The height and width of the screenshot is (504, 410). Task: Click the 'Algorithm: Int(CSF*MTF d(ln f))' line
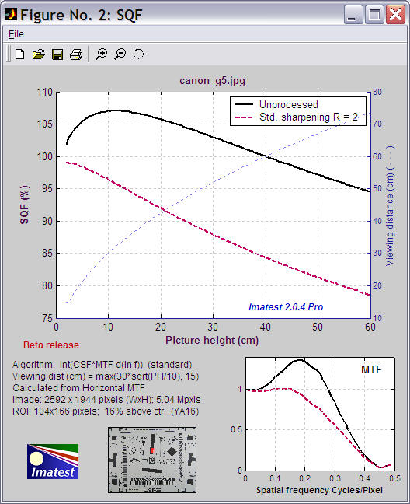click(102, 365)
